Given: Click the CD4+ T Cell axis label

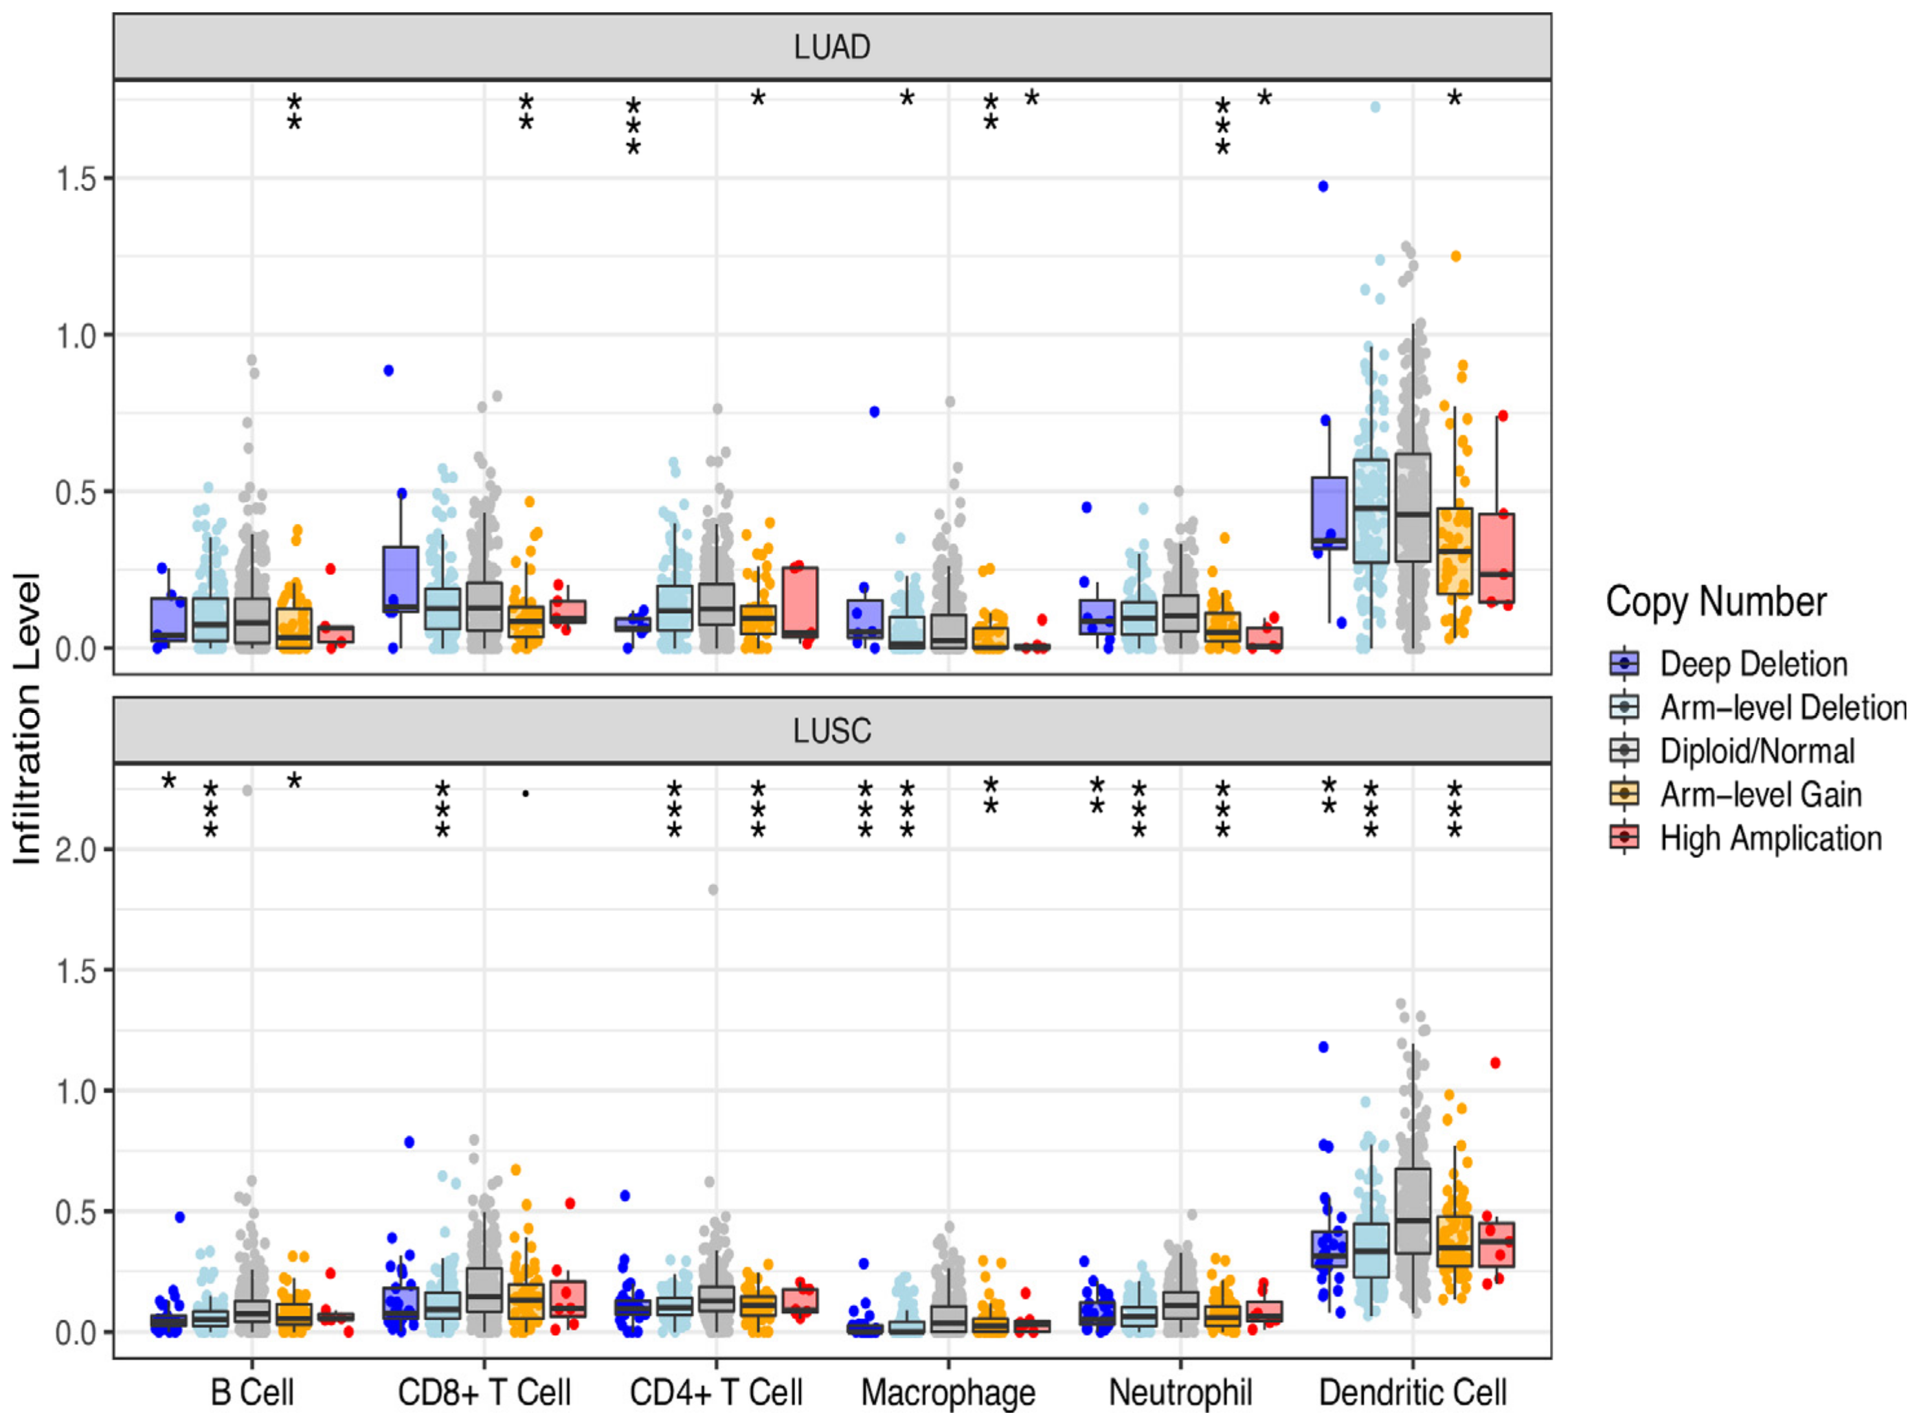Looking at the screenshot, I should tap(717, 1392).
